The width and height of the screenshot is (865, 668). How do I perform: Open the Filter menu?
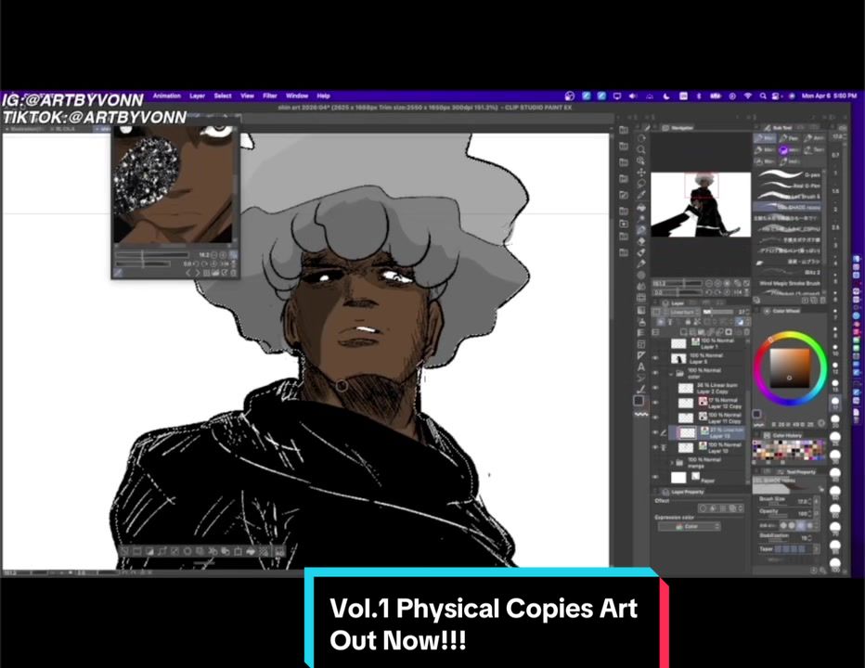pos(270,96)
